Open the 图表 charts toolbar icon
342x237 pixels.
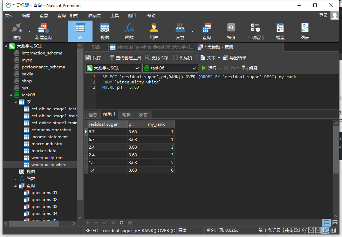coord(305,31)
